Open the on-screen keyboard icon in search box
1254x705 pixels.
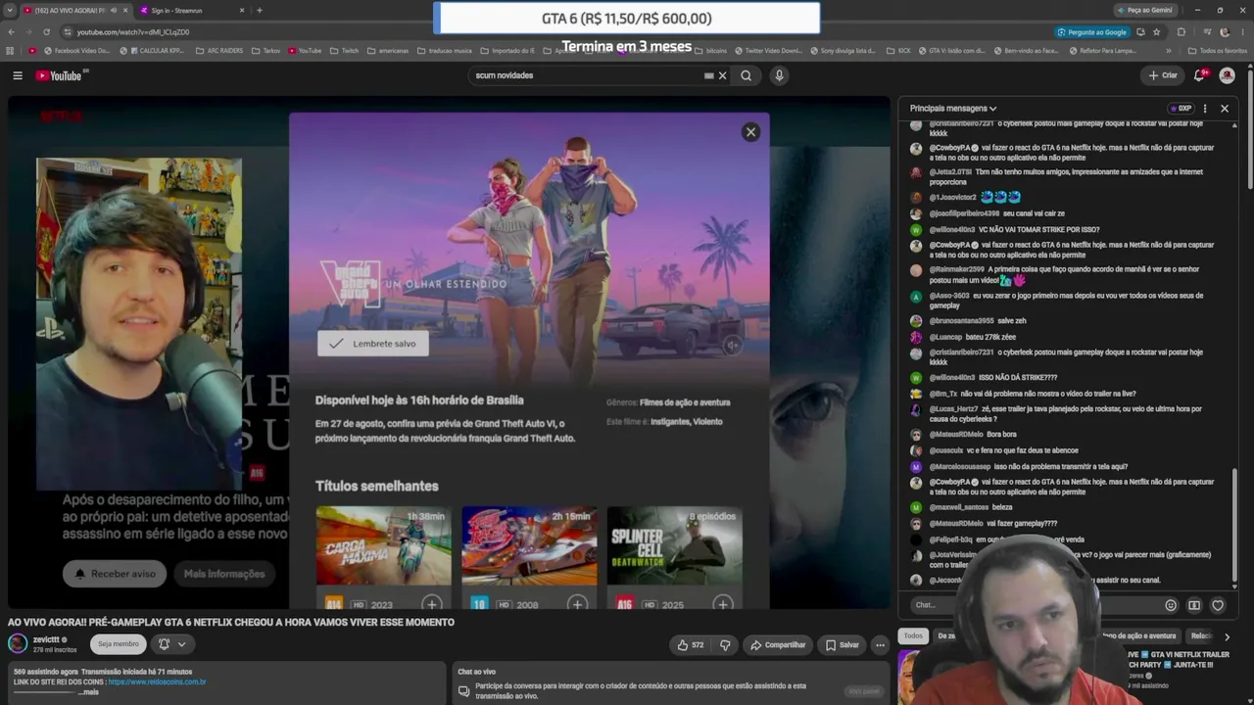click(x=708, y=75)
